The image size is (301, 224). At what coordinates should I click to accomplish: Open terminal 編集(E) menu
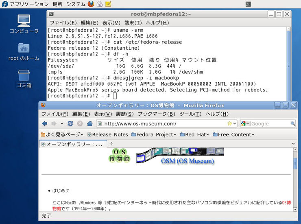89,23
